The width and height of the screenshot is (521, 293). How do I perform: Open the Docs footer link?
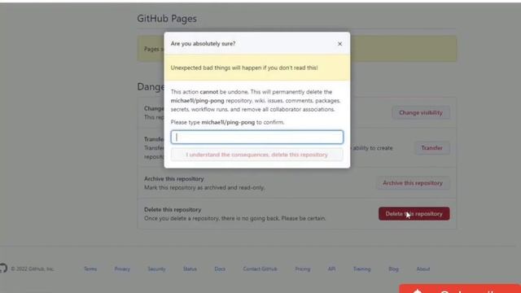(220, 269)
